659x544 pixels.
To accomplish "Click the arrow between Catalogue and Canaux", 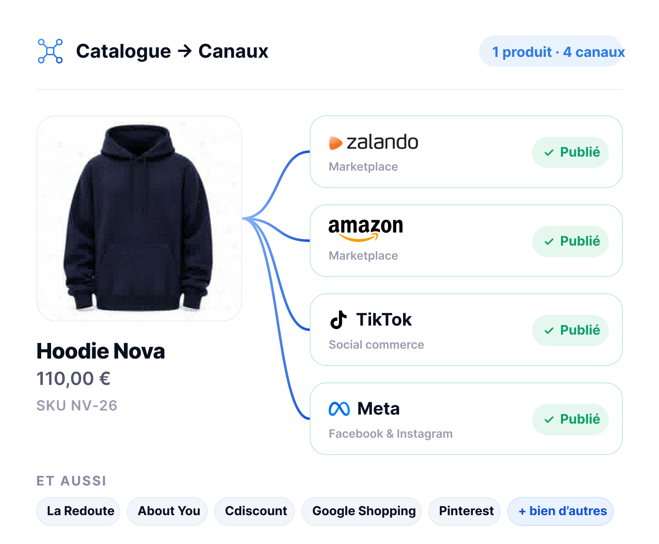I will pyautogui.click(x=185, y=51).
